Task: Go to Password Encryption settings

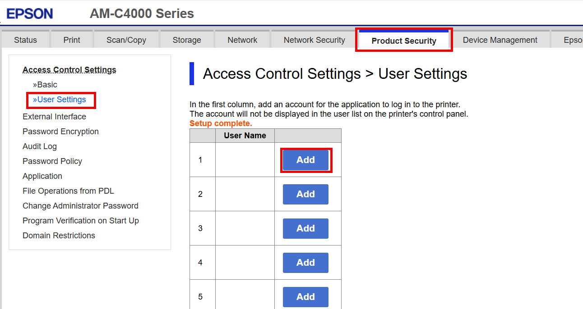Action: click(x=60, y=132)
